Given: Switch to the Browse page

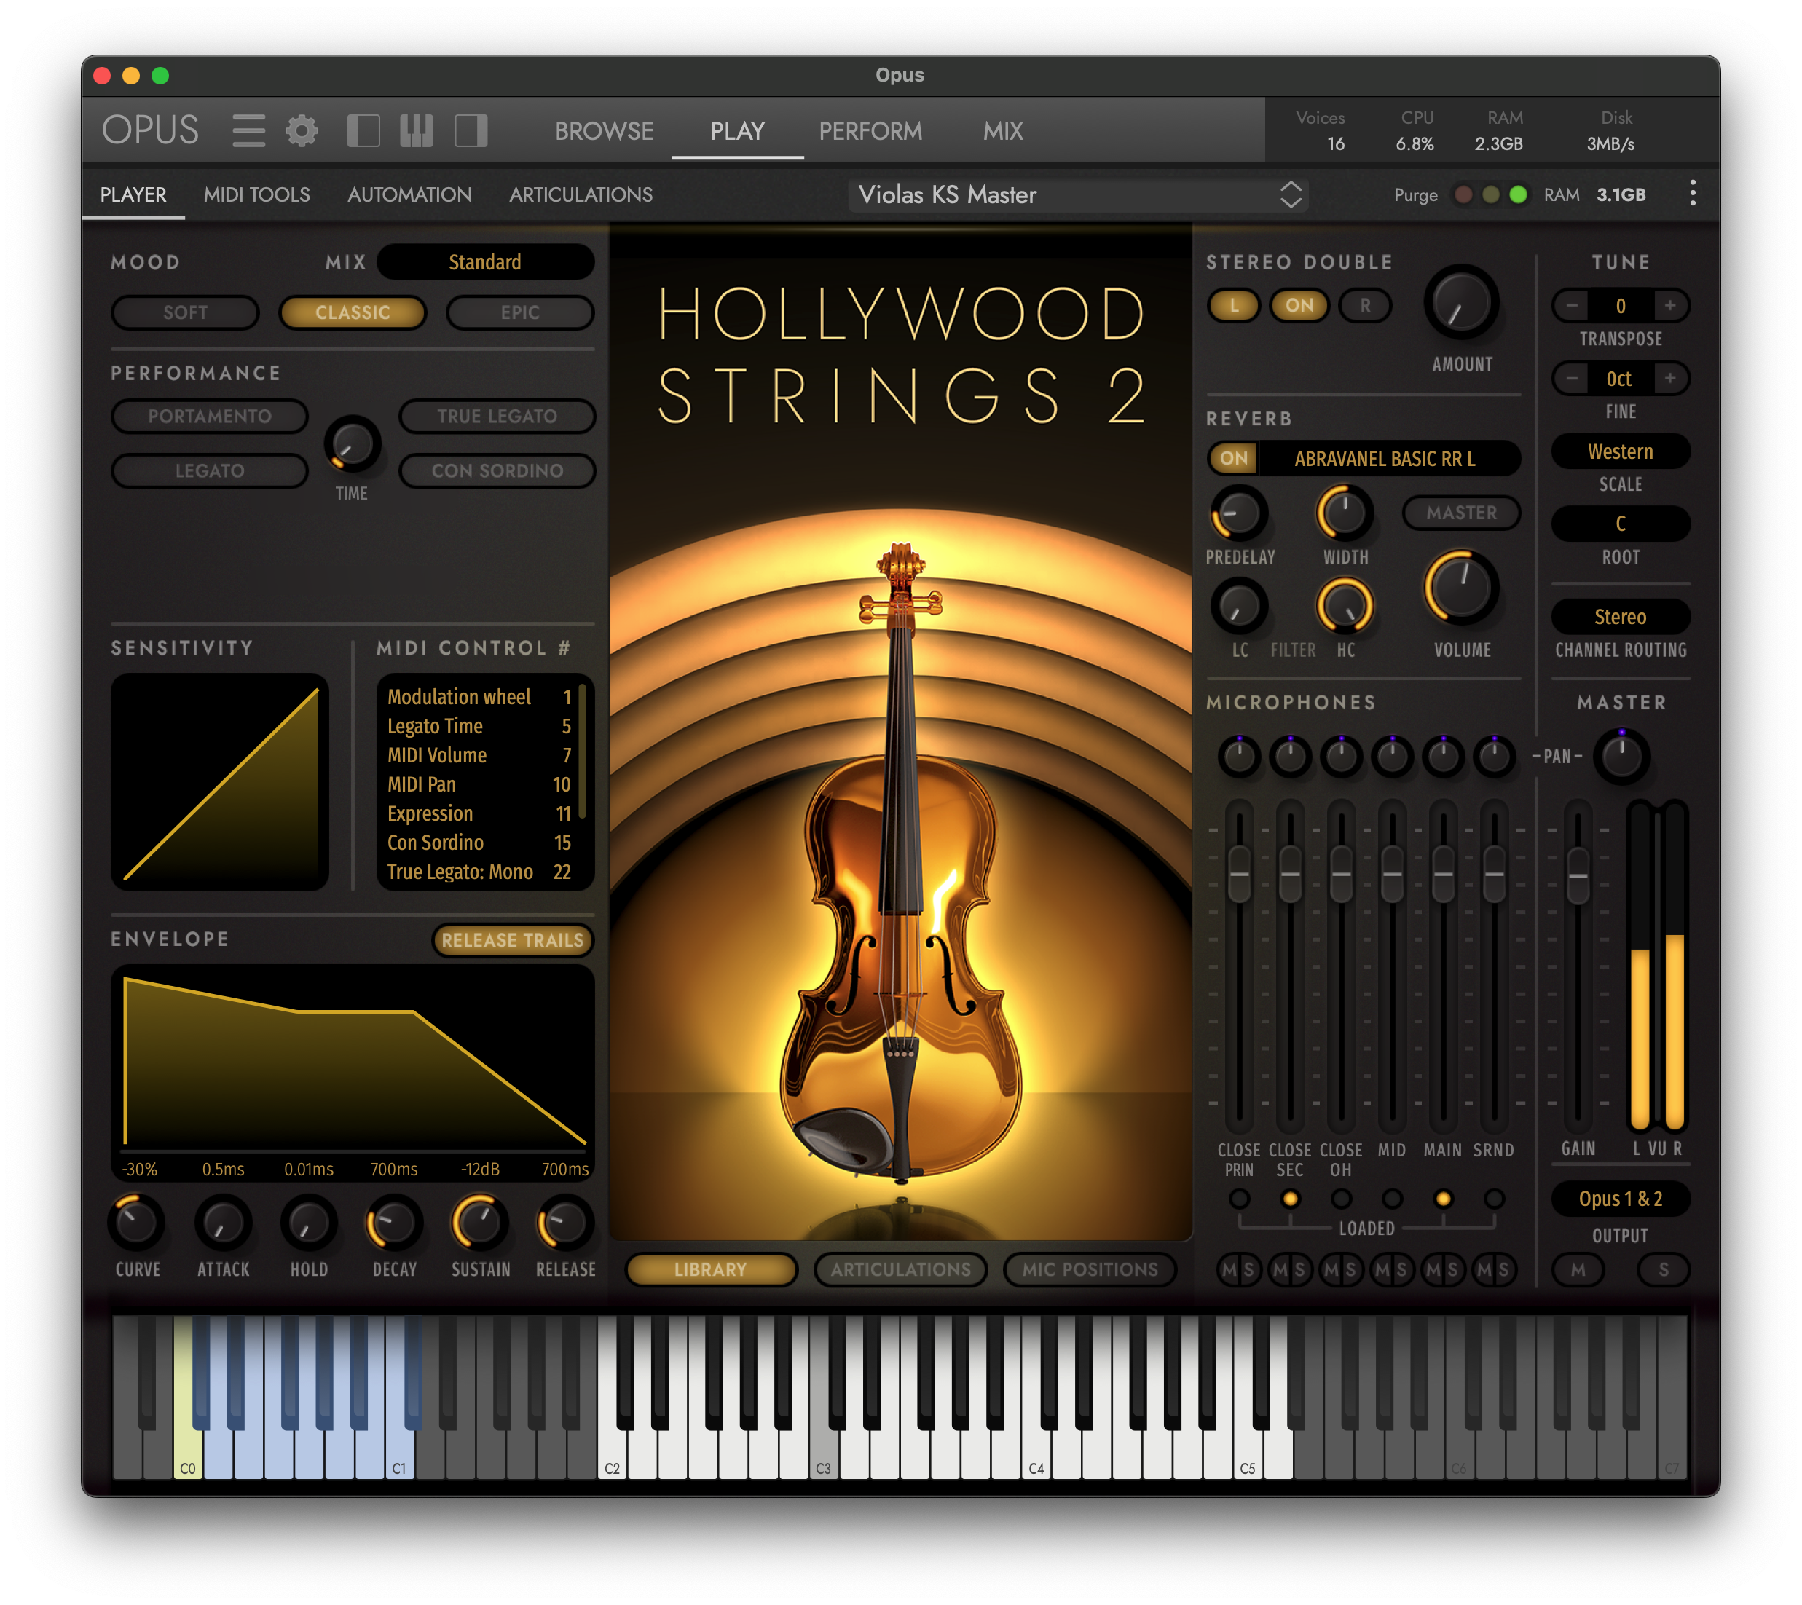Looking at the screenshot, I should [605, 130].
